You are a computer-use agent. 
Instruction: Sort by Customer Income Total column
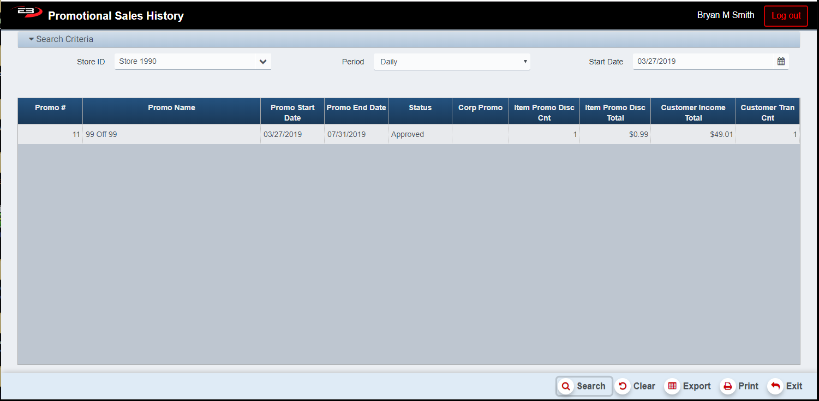coord(693,112)
